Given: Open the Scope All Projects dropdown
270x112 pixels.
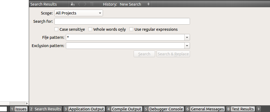Looking at the screenshot, I should [x=78, y=13].
